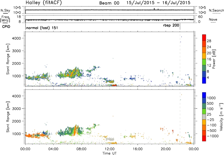Click the '28' tick on Power colorbar
224x155 pixels.
click(209, 41)
